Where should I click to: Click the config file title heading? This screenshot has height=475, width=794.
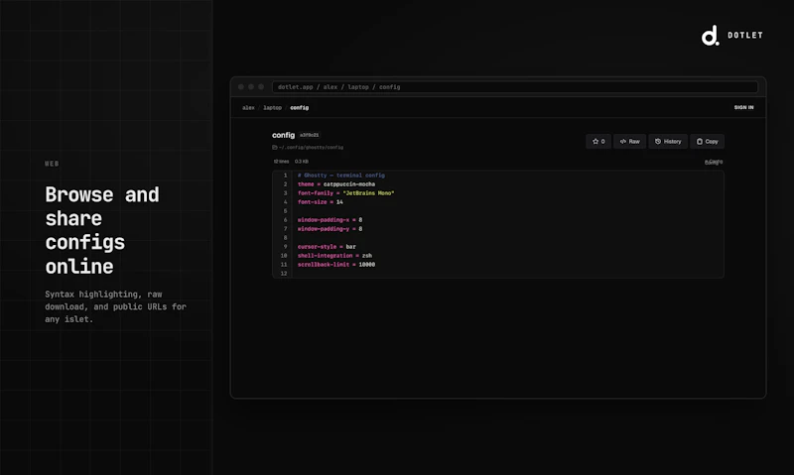[283, 135]
